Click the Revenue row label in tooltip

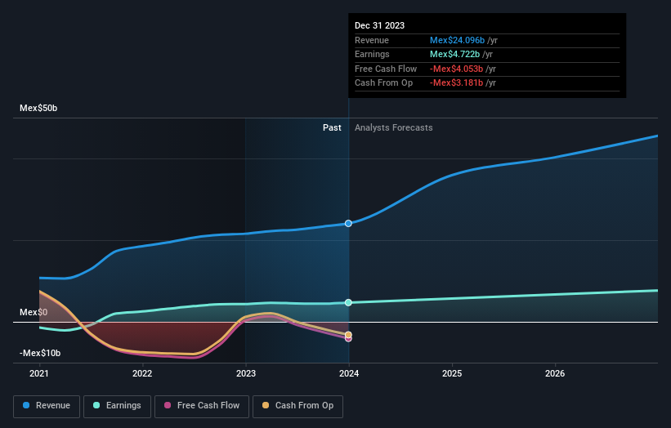click(x=372, y=40)
